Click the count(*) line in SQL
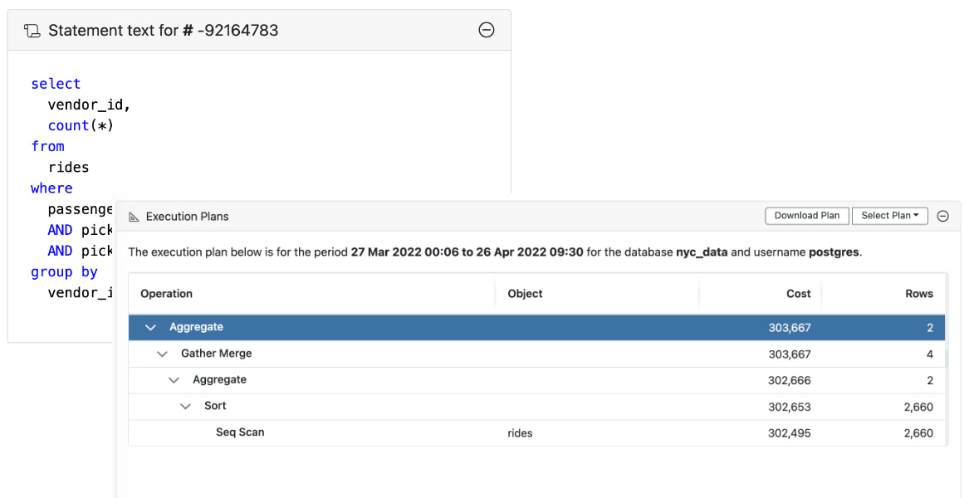 (x=81, y=125)
